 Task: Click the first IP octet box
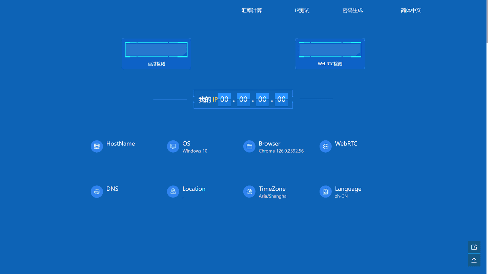pyautogui.click(x=224, y=99)
